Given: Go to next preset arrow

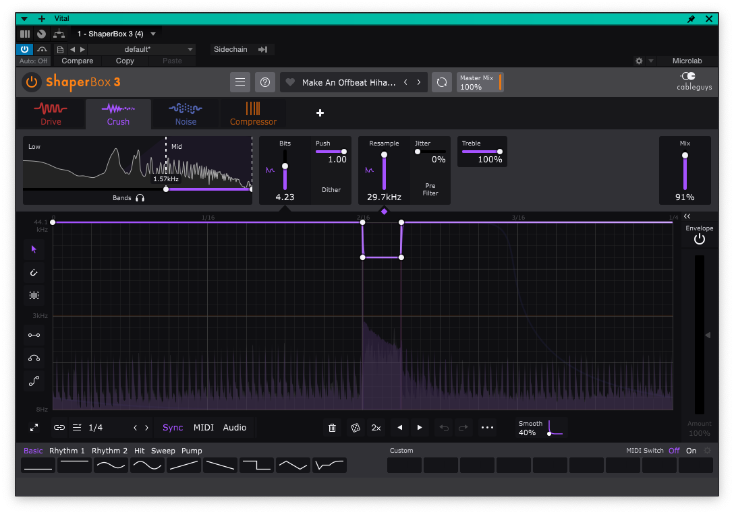Looking at the screenshot, I should tap(419, 82).
